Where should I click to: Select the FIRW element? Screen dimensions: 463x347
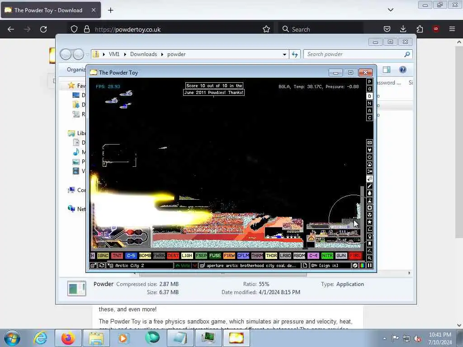(229, 256)
